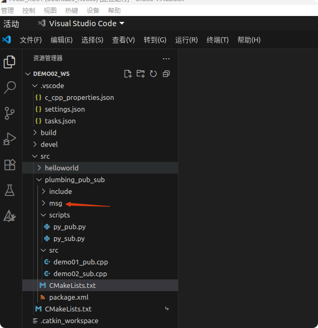Collapse the plumbing_pub_sub folder
The image size is (318, 328).
(39, 179)
